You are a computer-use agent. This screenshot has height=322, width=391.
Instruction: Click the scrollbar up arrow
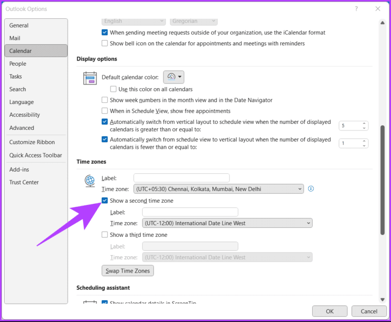[x=382, y=23]
